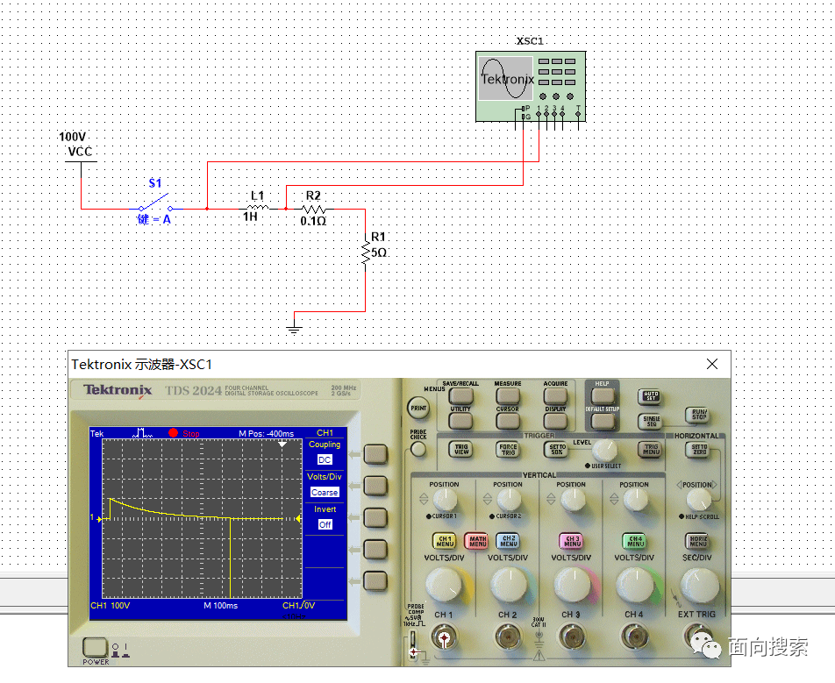Click the SINGLE SEQ button
Viewport: 835px width, 683px height.
pyautogui.click(x=651, y=422)
